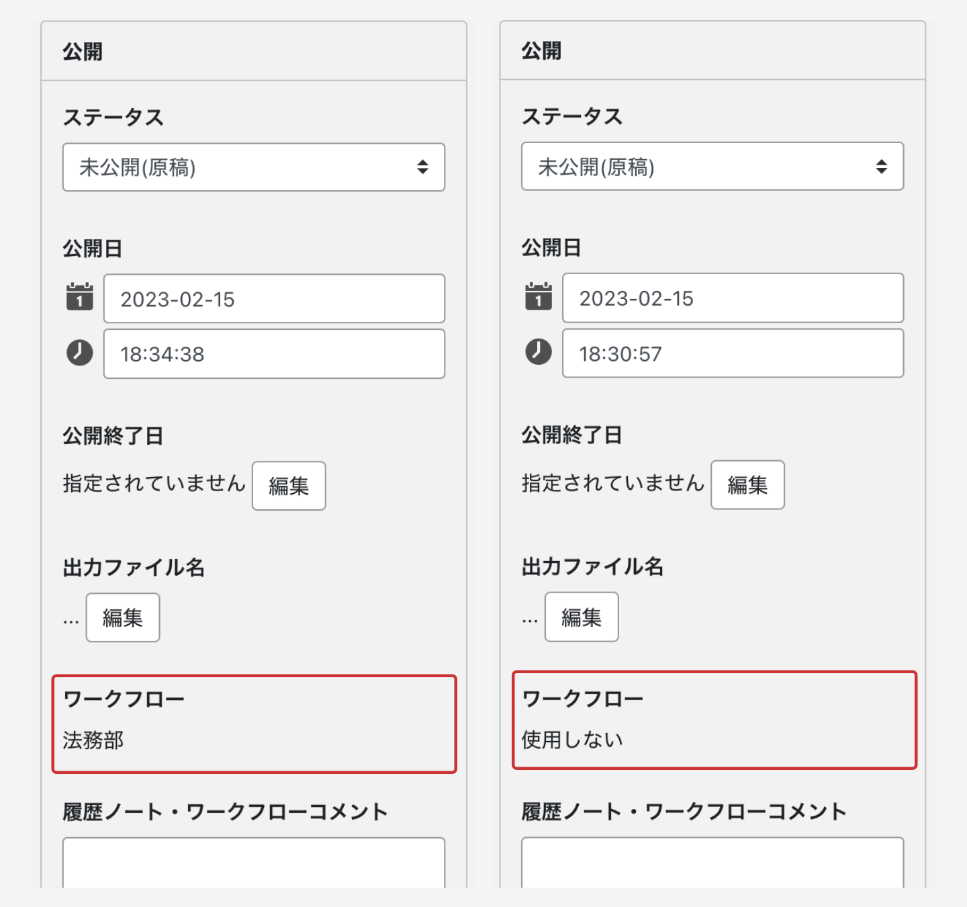
Task: Focus the time field showing 18:30:57
Action: point(732,353)
